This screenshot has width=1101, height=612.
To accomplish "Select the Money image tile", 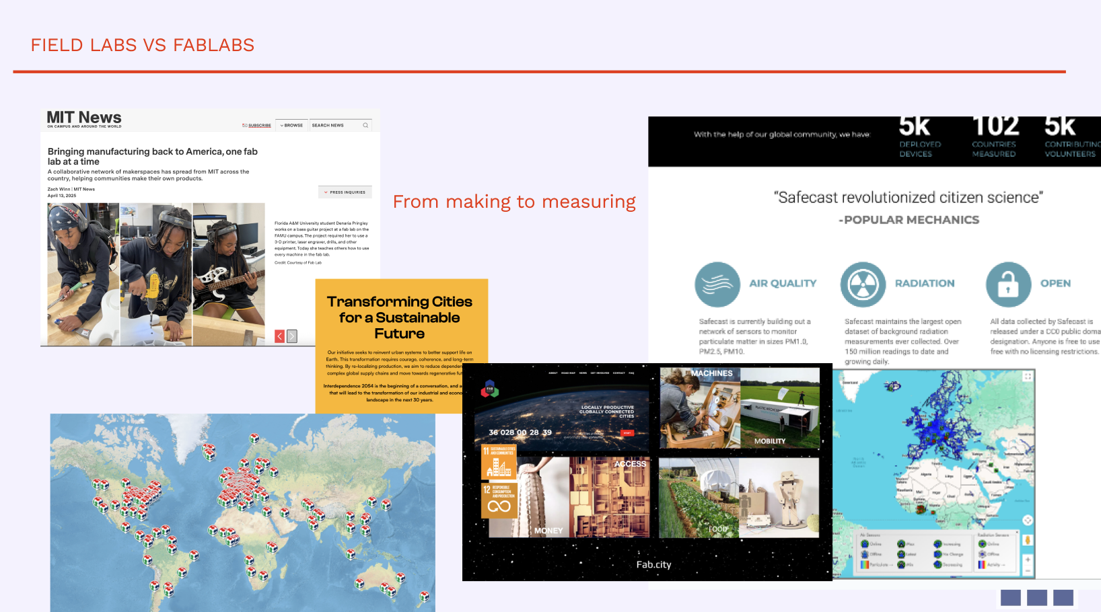I will click(x=530, y=498).
